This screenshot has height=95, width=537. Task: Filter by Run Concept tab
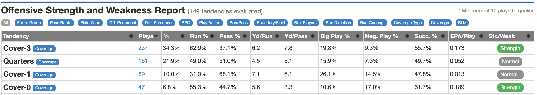tap(372, 23)
